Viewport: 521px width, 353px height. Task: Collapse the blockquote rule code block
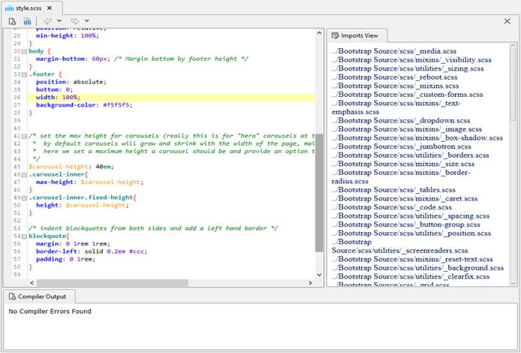pyautogui.click(x=24, y=236)
